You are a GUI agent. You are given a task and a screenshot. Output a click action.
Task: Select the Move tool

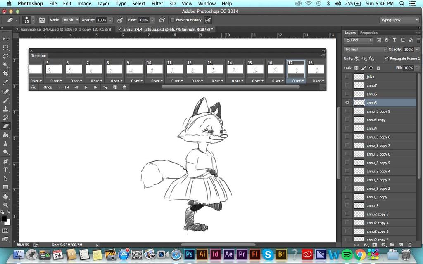click(5, 39)
